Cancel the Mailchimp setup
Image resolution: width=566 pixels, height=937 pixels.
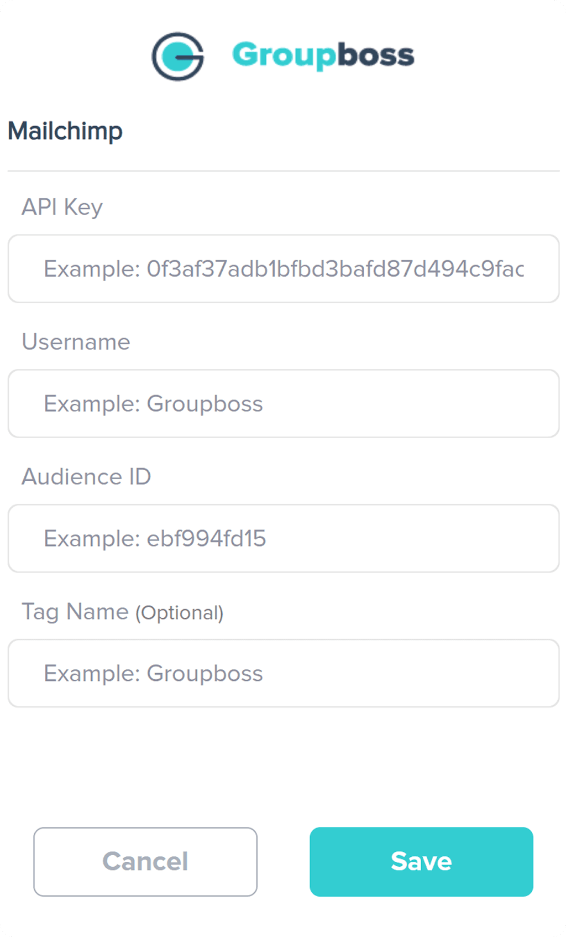pos(145,862)
